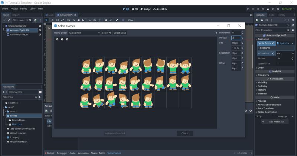
Task: Zoom in on the Select Frames preview
Action: 67,39
